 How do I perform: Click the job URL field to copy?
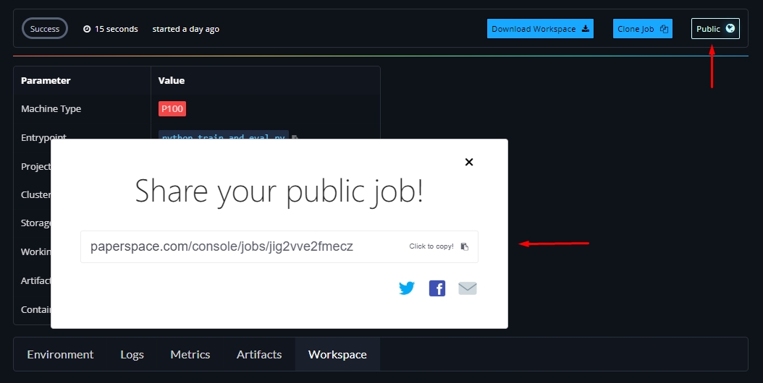279,246
